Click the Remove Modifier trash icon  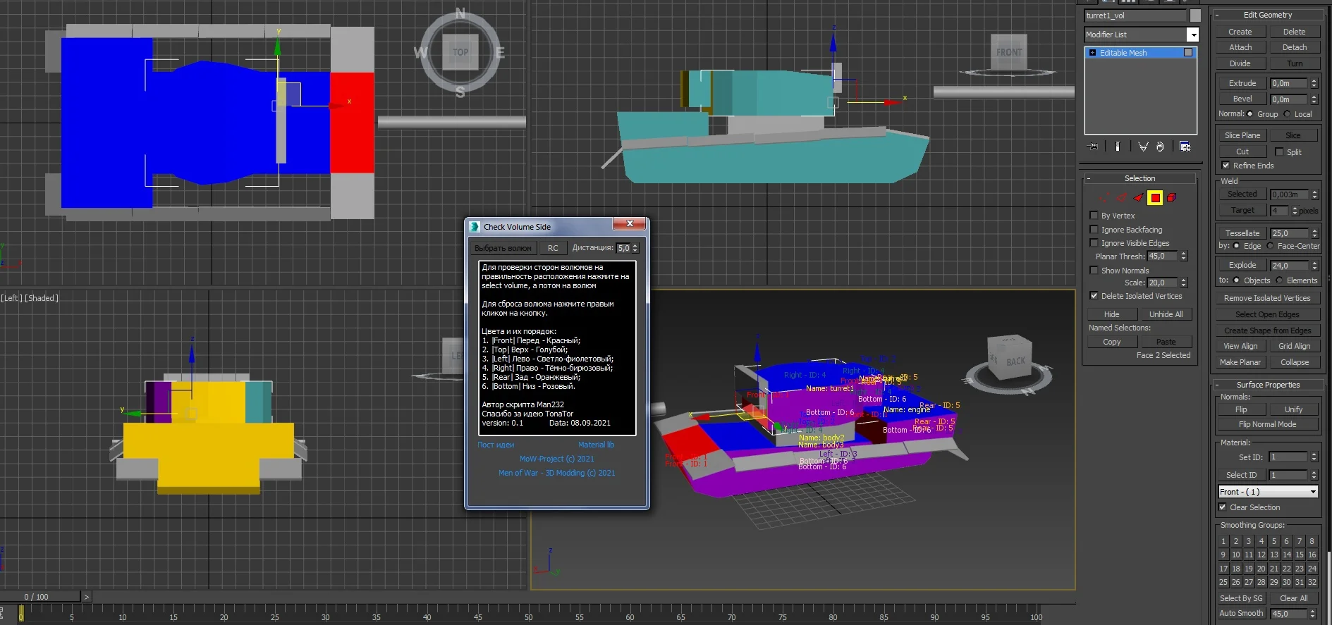tap(1160, 147)
